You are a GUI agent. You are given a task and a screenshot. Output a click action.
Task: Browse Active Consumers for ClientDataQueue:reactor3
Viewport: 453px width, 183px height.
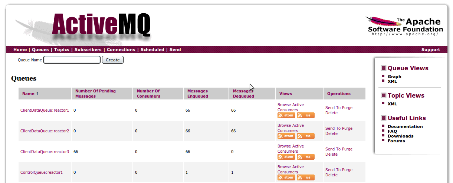[290, 149]
